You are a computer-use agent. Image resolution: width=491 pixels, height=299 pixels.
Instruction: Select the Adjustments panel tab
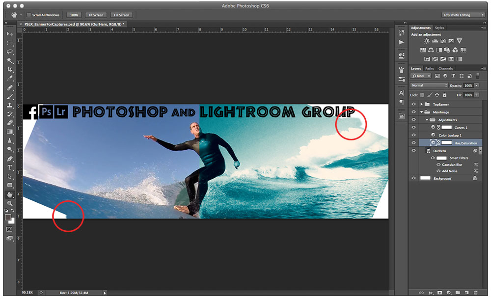[x=421, y=28]
